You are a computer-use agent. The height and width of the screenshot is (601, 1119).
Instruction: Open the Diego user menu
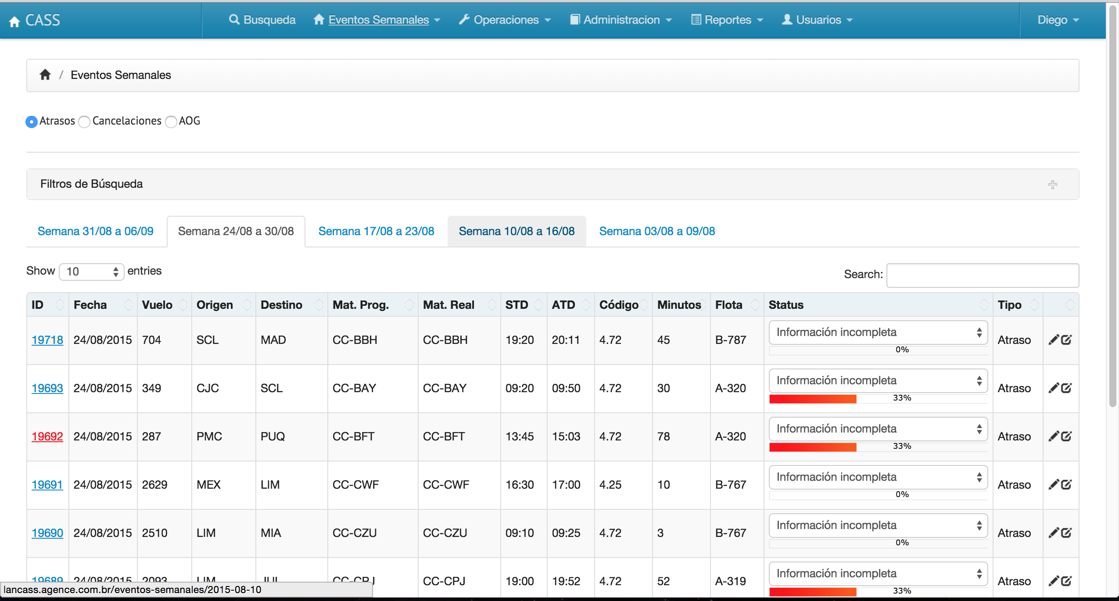(1058, 20)
